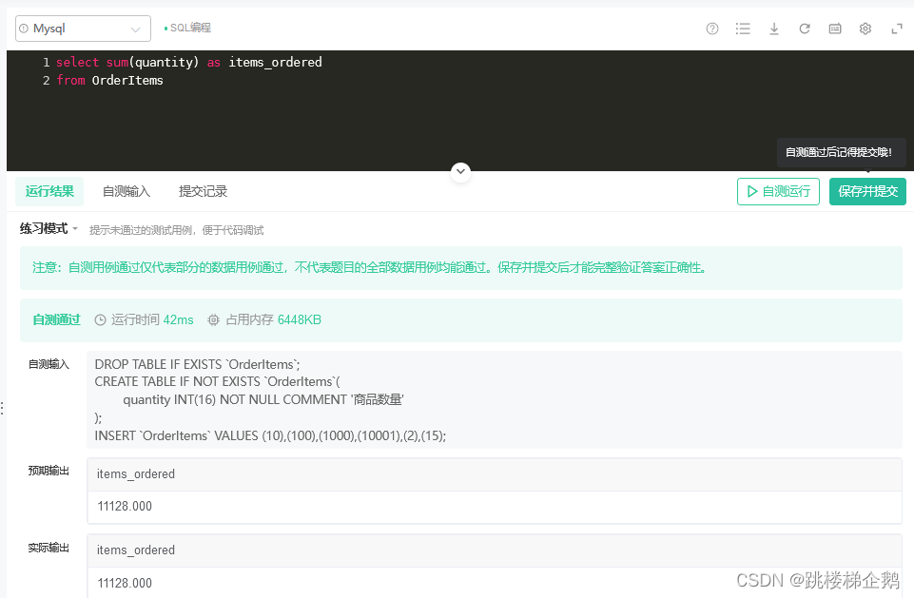
Task: Switch to the 提交记录 tab
Action: click(203, 191)
